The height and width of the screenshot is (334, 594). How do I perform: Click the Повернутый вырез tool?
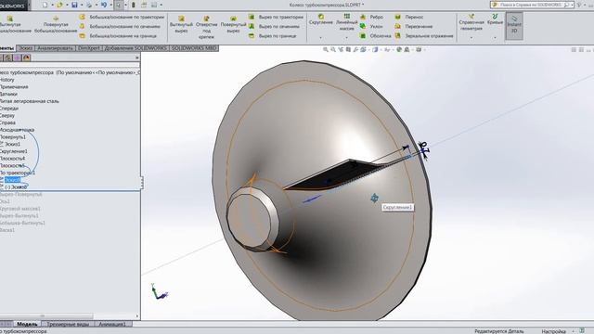pos(233,24)
